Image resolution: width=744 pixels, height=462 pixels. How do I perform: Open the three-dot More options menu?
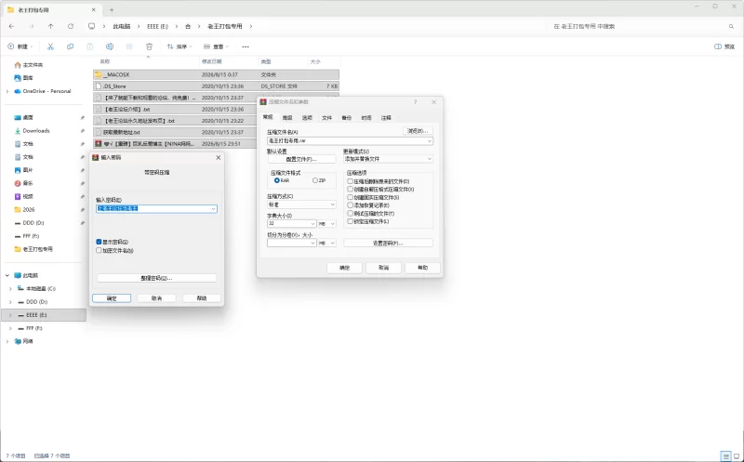coord(246,46)
